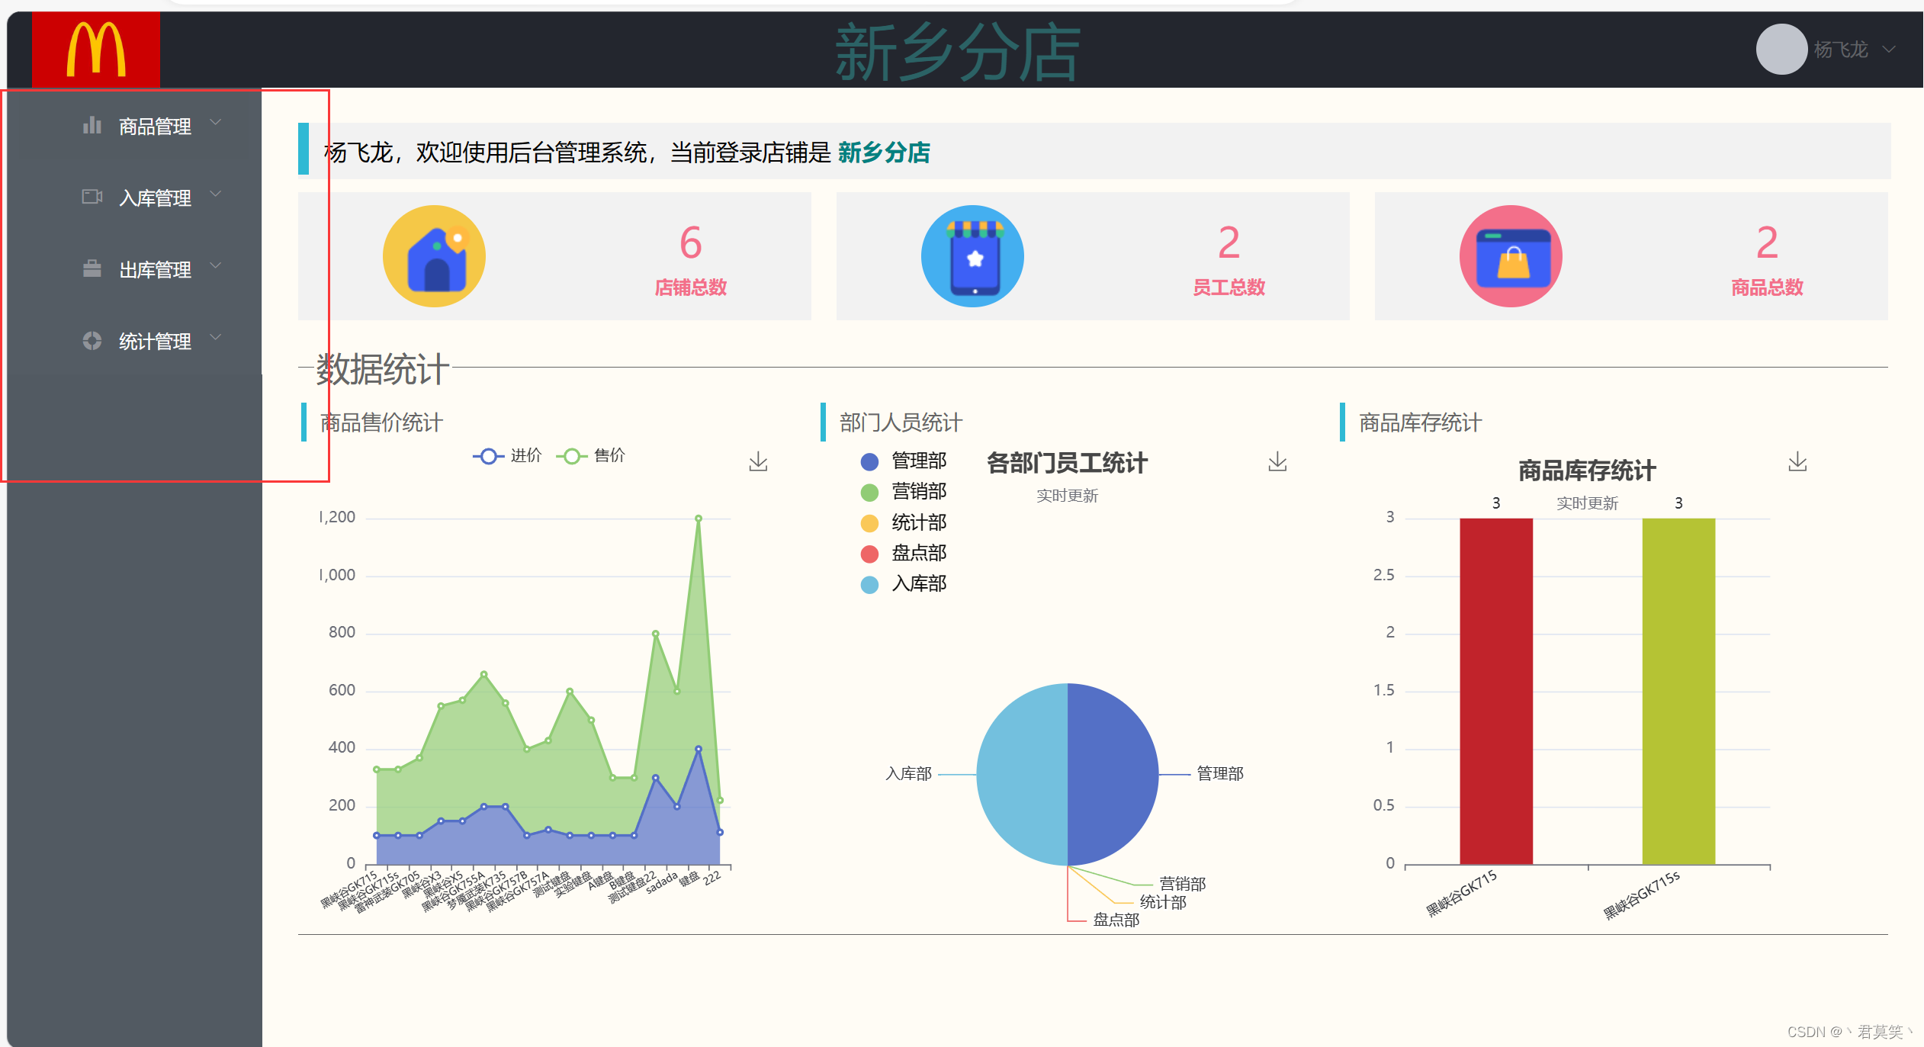This screenshot has width=1924, height=1047.
Task: Download the department pie chart image
Action: tap(1277, 461)
